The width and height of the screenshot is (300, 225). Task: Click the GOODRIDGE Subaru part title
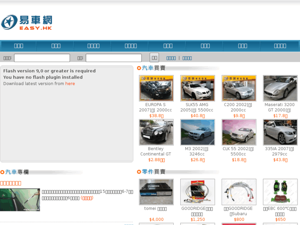point(238,211)
